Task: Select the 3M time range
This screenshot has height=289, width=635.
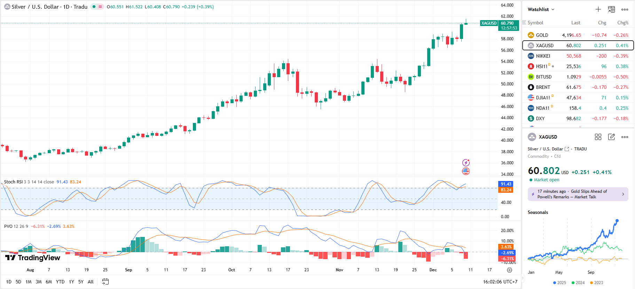Action: (39, 282)
